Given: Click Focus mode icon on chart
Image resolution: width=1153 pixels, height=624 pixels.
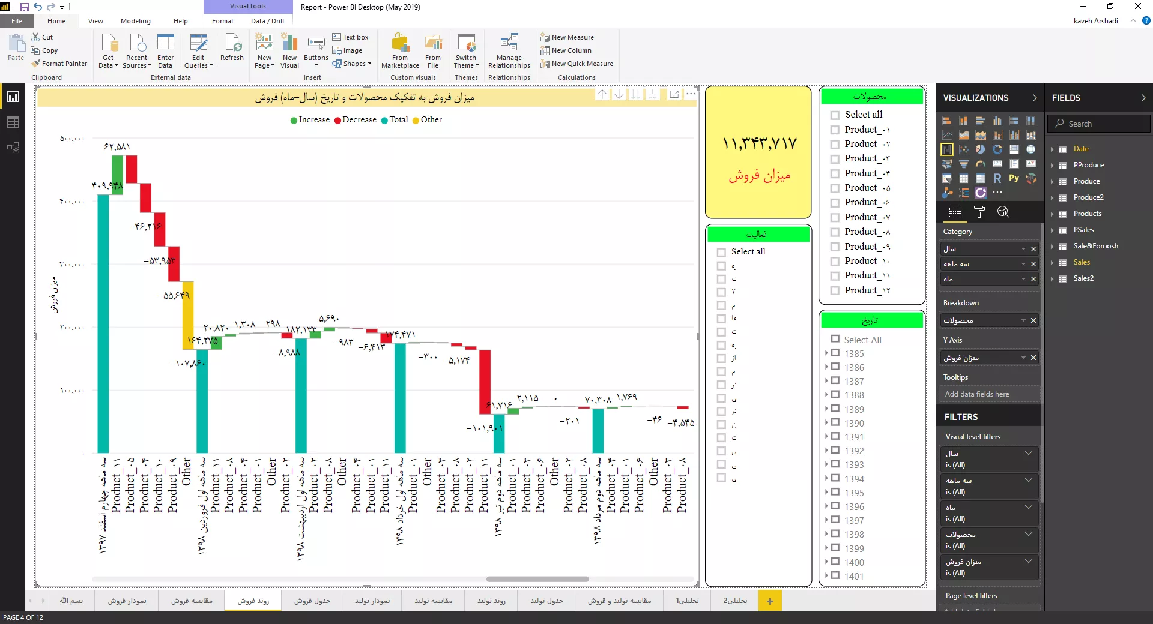Looking at the screenshot, I should pos(674,95).
